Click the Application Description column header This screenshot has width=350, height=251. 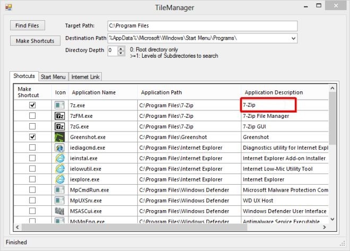pos(285,92)
